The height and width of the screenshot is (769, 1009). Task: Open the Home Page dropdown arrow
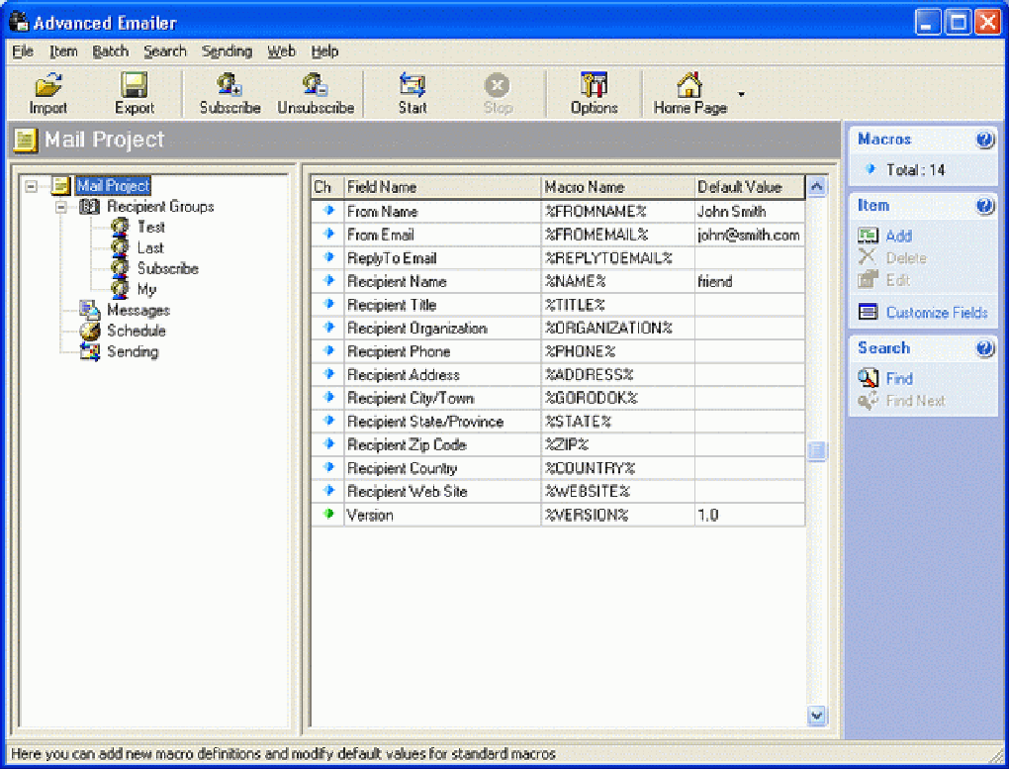pyautogui.click(x=741, y=94)
